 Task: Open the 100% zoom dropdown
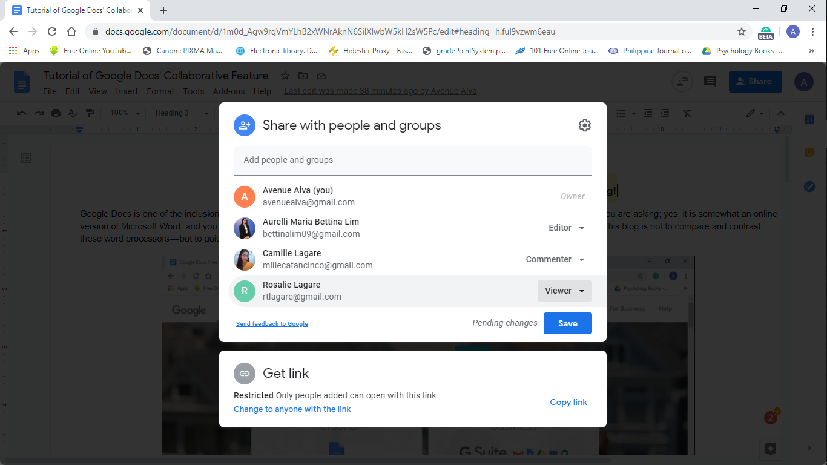coord(124,113)
